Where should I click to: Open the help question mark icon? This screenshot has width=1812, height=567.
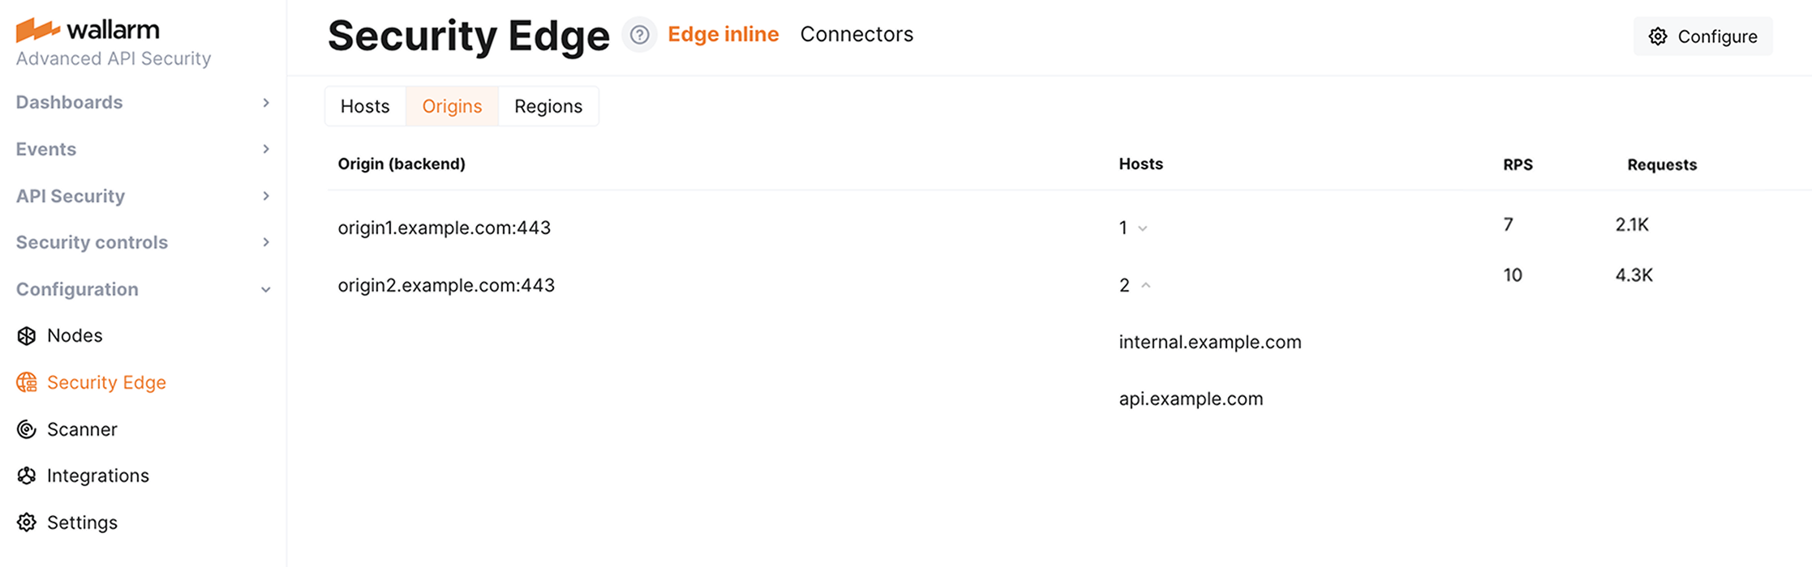pos(639,35)
